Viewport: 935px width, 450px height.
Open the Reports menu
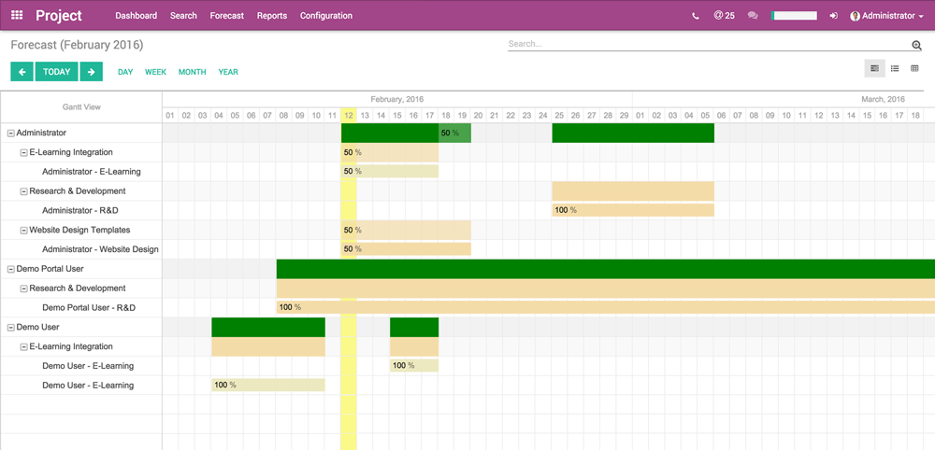[x=272, y=16]
